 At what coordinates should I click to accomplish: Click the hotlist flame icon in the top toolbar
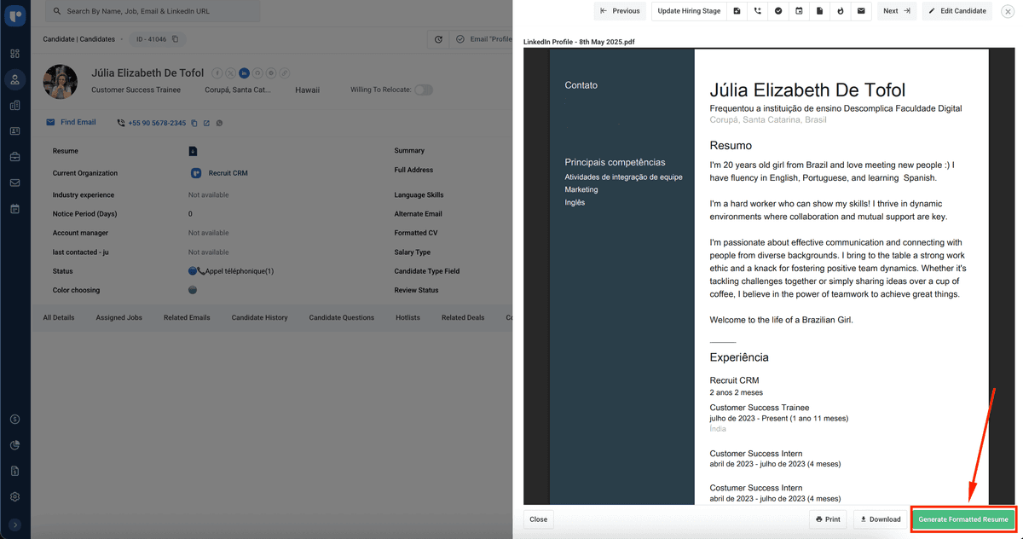click(x=841, y=10)
